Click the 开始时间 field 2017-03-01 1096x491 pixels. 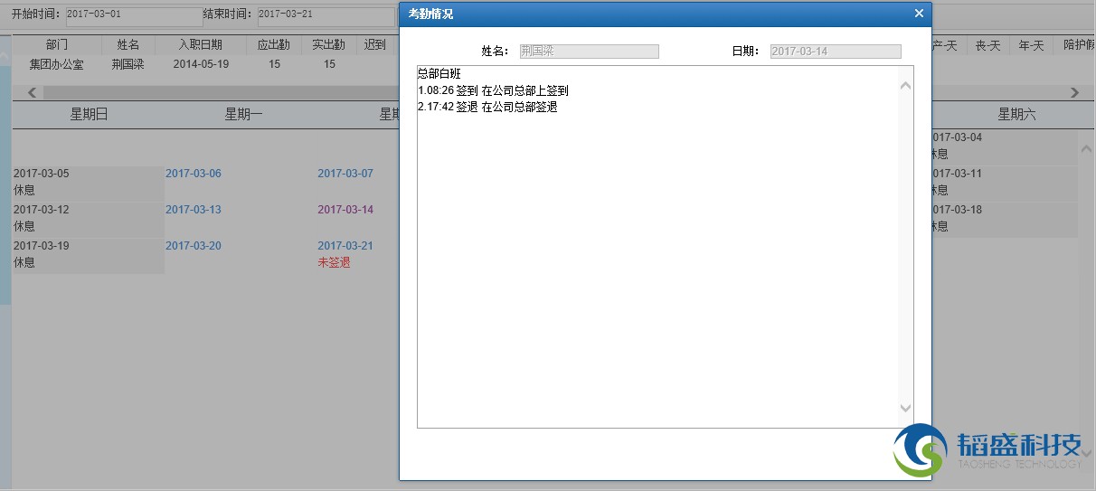point(134,15)
